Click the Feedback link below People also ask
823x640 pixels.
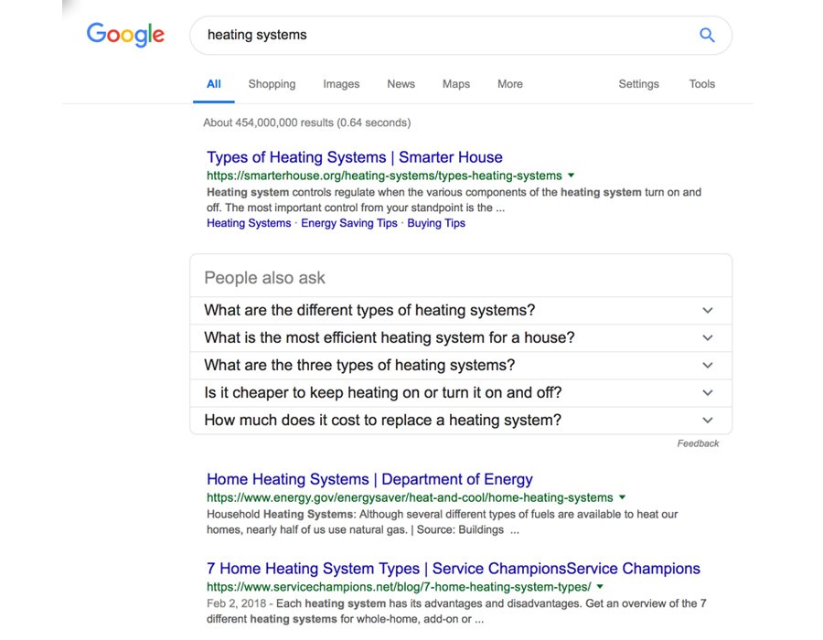pyautogui.click(x=698, y=443)
